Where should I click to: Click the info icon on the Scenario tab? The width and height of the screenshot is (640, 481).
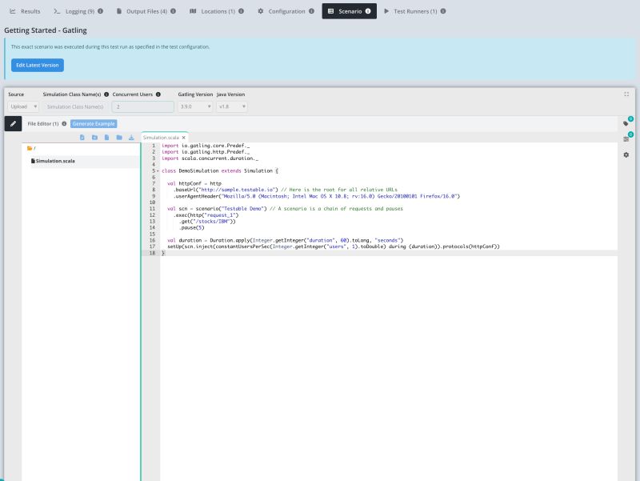(368, 11)
